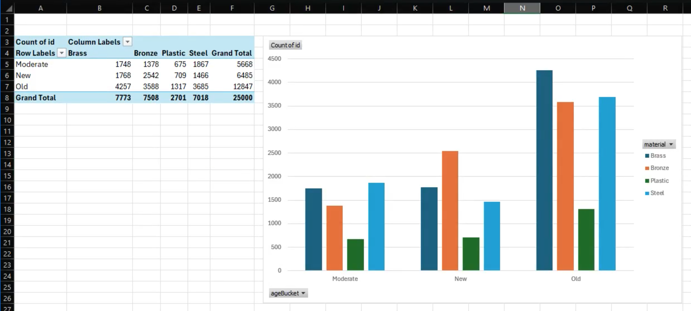Select the Steel legend entry
Screen dimensions: 691x311
click(655, 193)
